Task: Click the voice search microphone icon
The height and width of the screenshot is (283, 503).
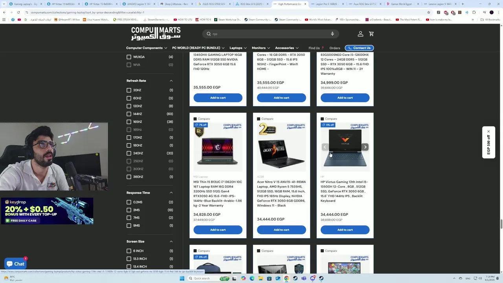Action: (332, 34)
